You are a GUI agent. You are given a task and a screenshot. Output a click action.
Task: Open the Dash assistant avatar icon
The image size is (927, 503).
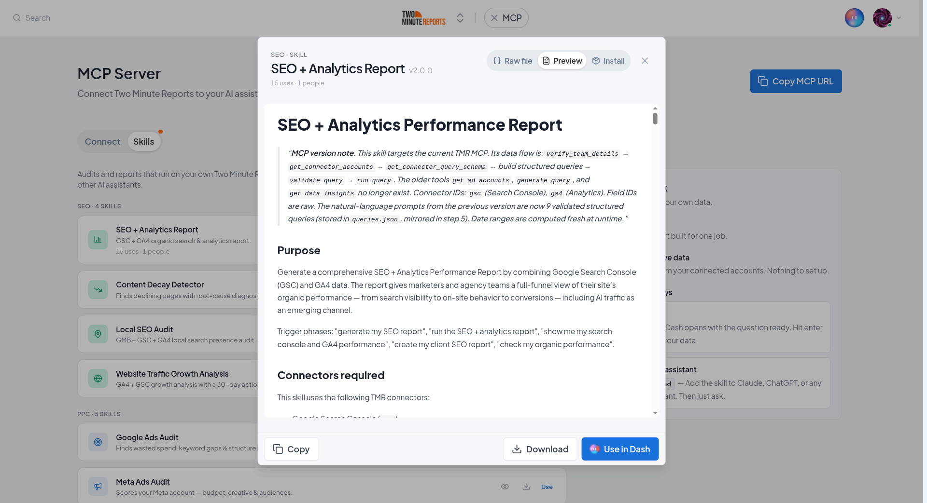(x=854, y=18)
